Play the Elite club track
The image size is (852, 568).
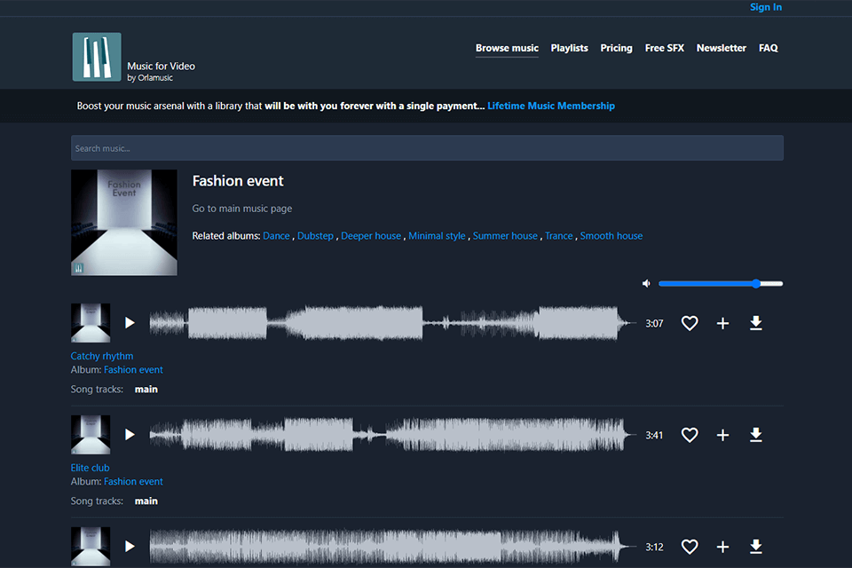[130, 434]
